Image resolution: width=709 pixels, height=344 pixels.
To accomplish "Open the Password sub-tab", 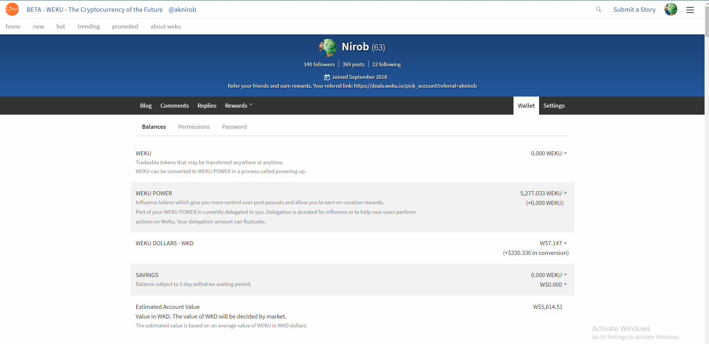I will click(x=234, y=127).
